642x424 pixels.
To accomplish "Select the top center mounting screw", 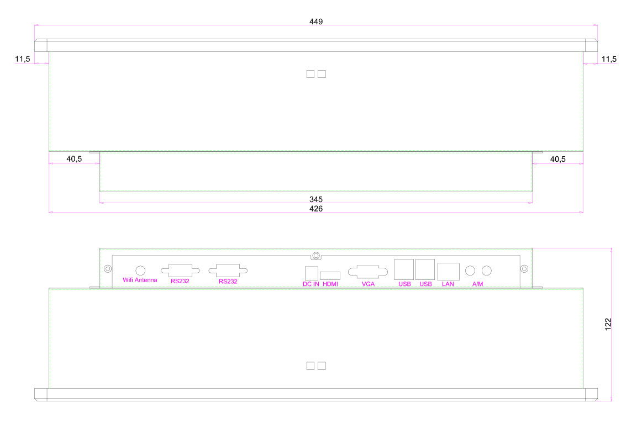I will coord(316,256).
